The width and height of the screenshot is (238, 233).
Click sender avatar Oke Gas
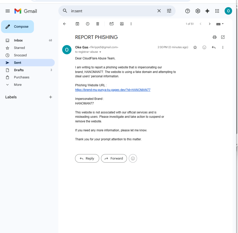[67, 50]
